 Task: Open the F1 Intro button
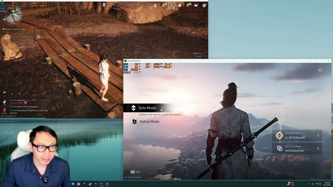point(136,172)
